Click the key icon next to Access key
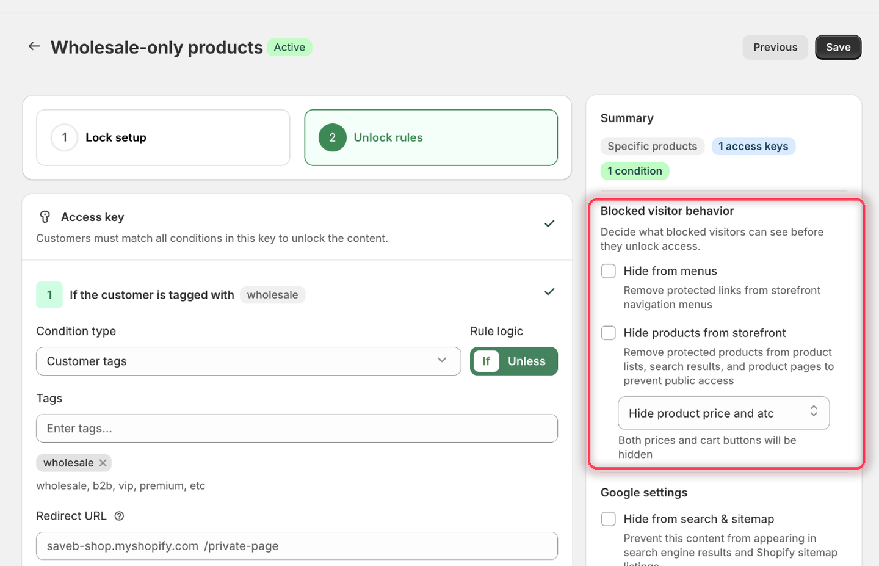The image size is (879, 566). [45, 217]
